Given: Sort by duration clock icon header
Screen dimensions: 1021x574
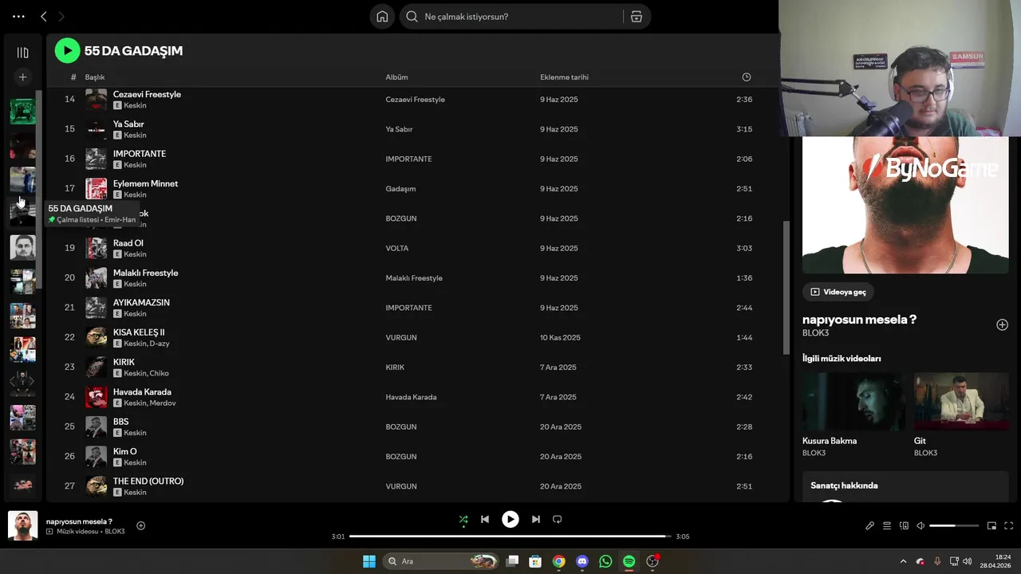Looking at the screenshot, I should click(x=747, y=77).
